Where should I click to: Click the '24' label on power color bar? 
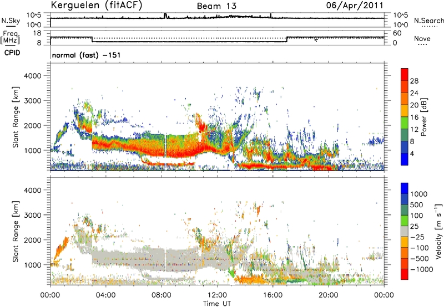coord(414,93)
